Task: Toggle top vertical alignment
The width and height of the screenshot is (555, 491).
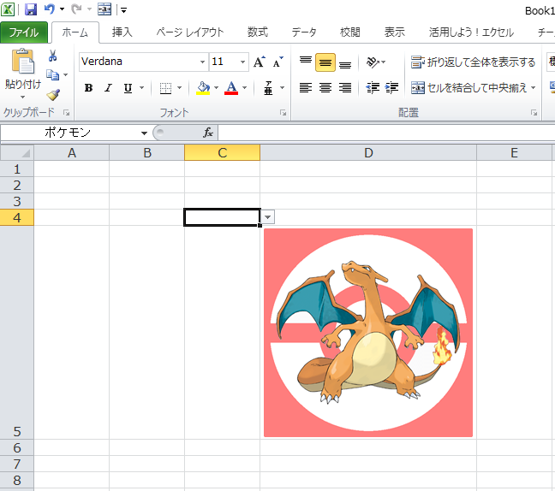Action: click(x=306, y=62)
